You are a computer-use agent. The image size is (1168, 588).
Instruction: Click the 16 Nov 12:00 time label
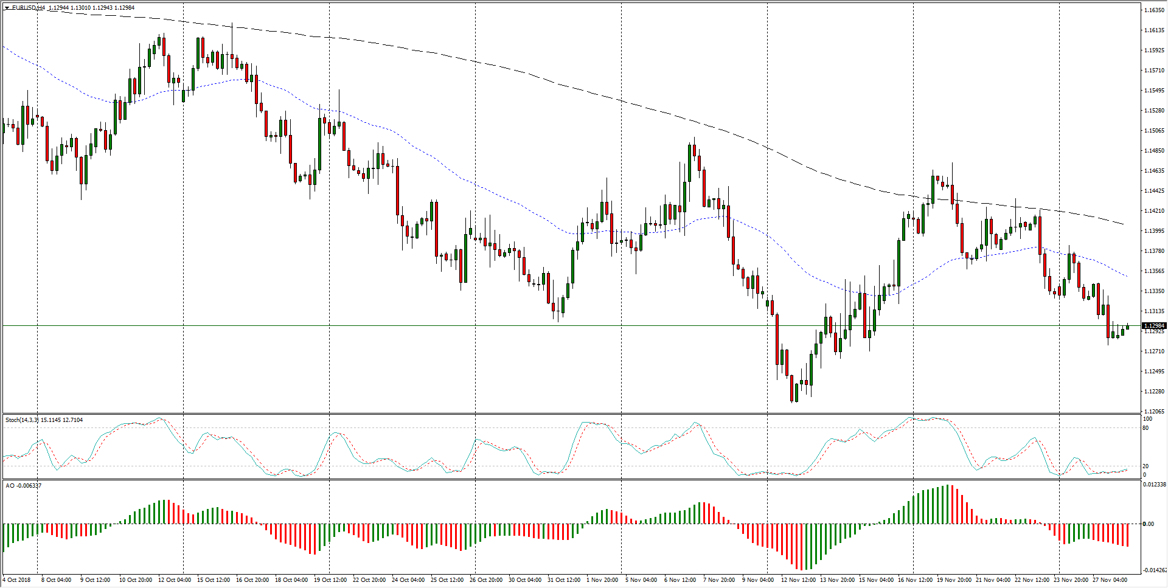click(x=916, y=580)
